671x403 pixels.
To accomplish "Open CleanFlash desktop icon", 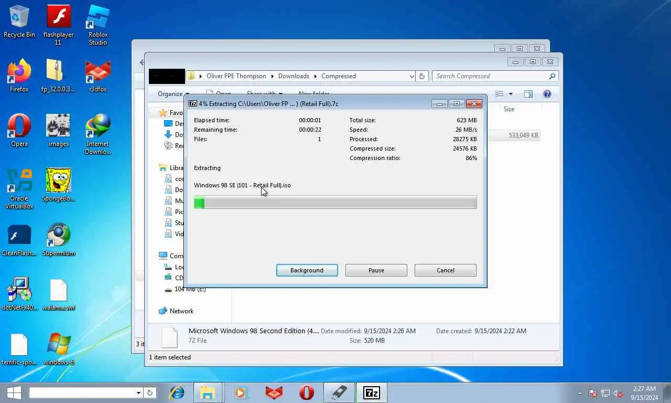I will [19, 240].
